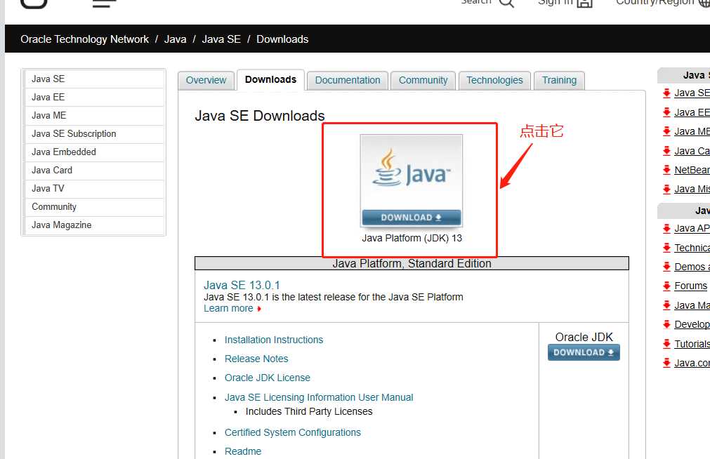
Task: Click Java SE breadcrumb link
Action: coord(221,39)
